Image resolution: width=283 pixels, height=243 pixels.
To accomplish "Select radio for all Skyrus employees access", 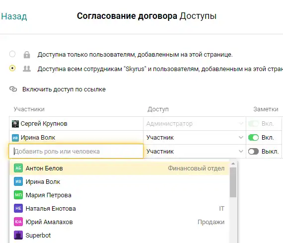I will pos(12,68).
